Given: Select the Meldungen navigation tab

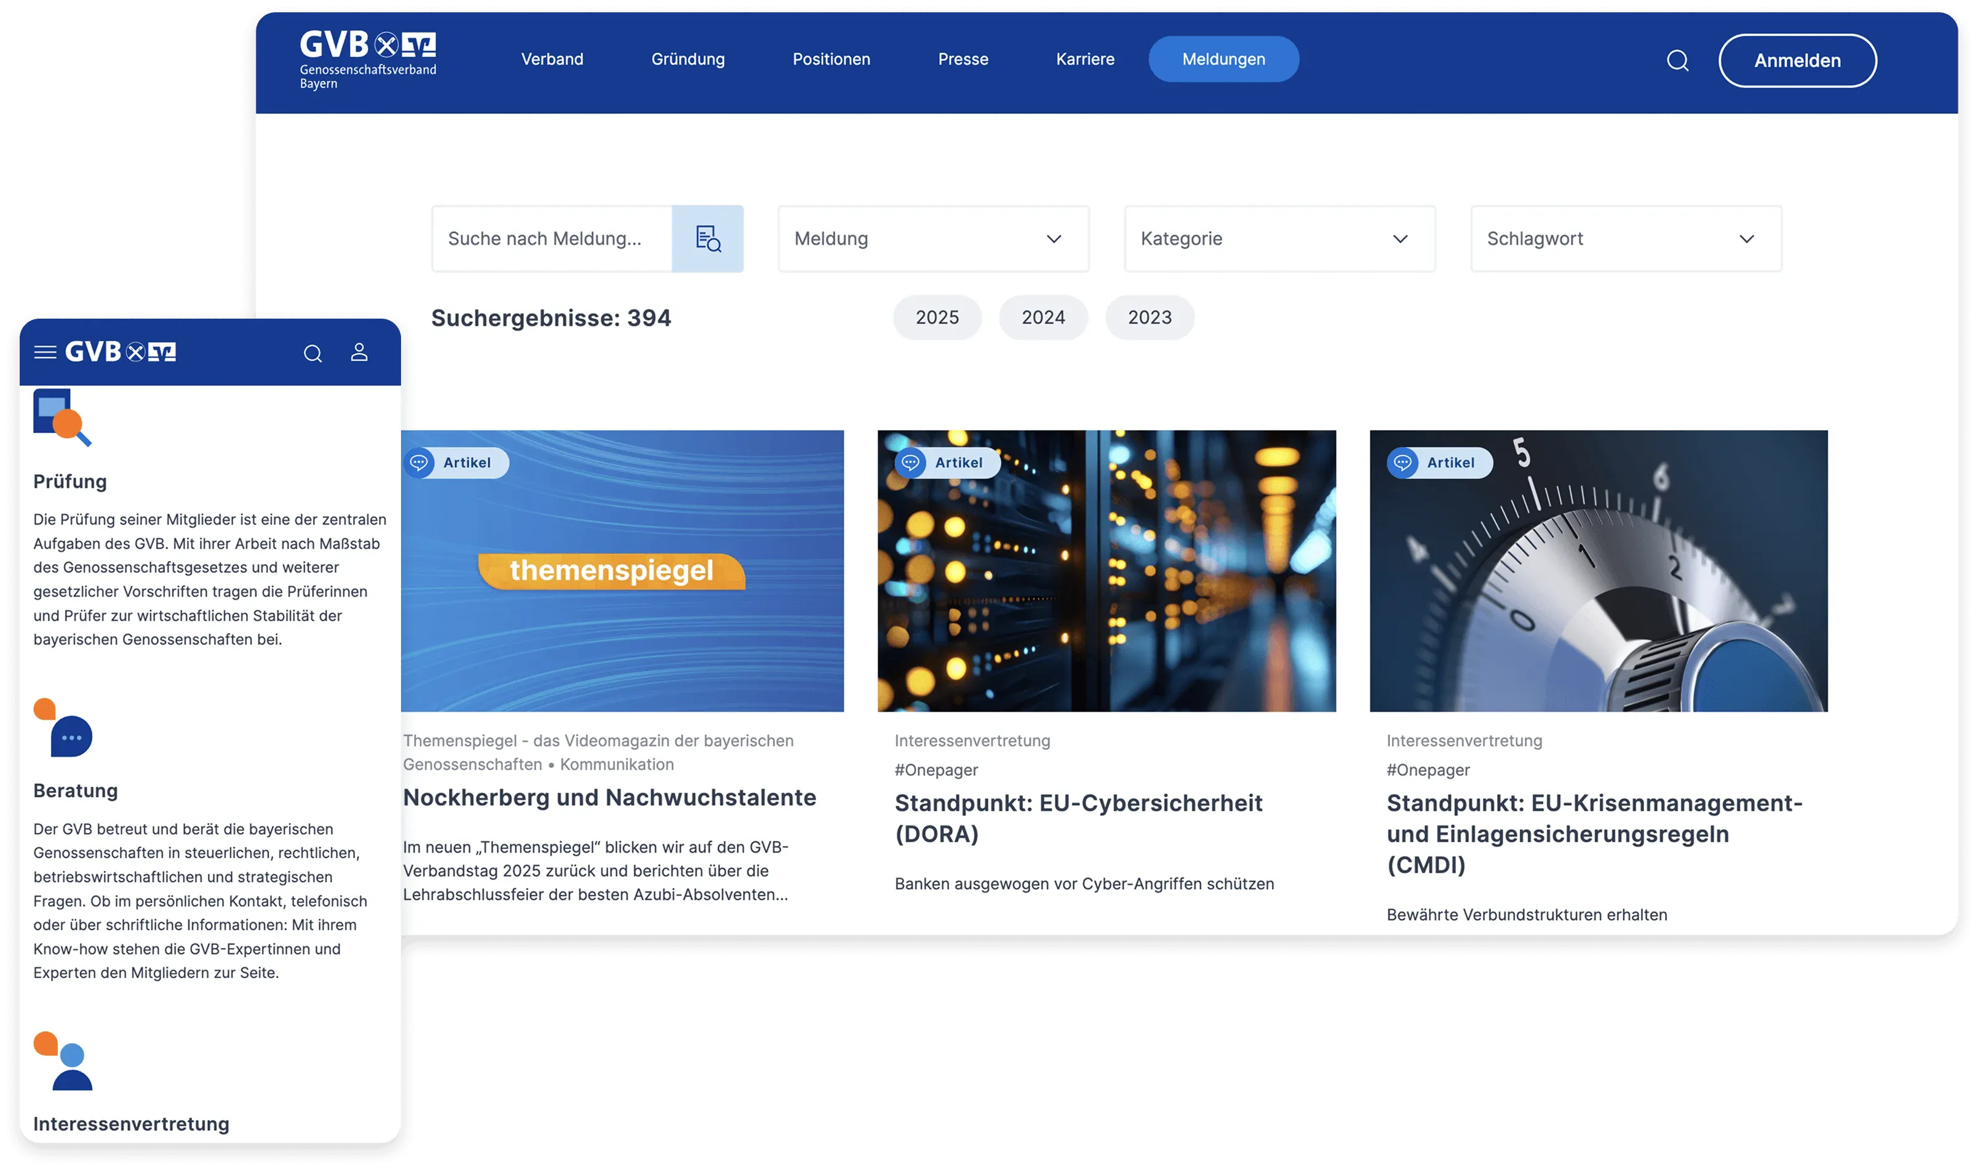Looking at the screenshot, I should (1223, 59).
